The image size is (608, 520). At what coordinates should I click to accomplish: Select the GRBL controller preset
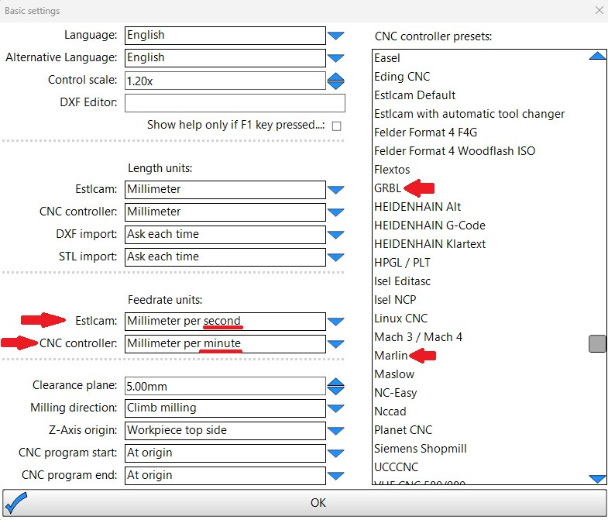coord(386,188)
